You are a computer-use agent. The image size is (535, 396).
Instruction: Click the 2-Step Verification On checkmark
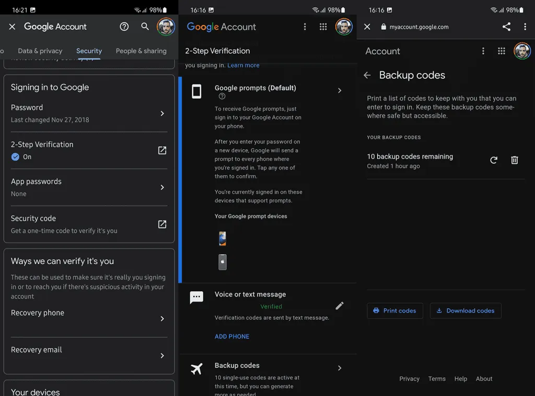(15, 157)
